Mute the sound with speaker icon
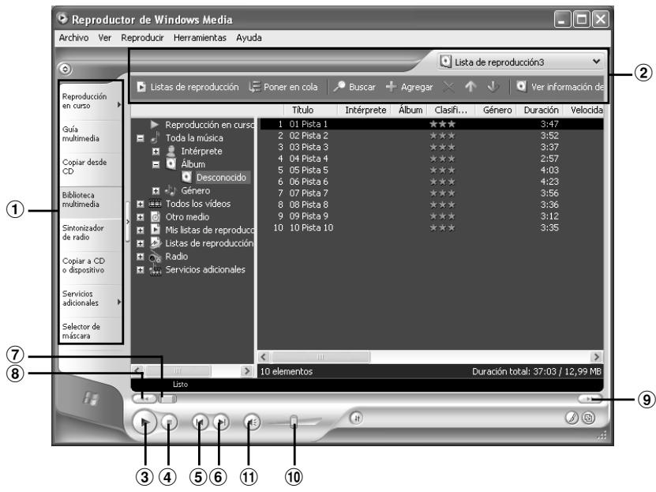The width and height of the screenshot is (656, 492). 252,423
